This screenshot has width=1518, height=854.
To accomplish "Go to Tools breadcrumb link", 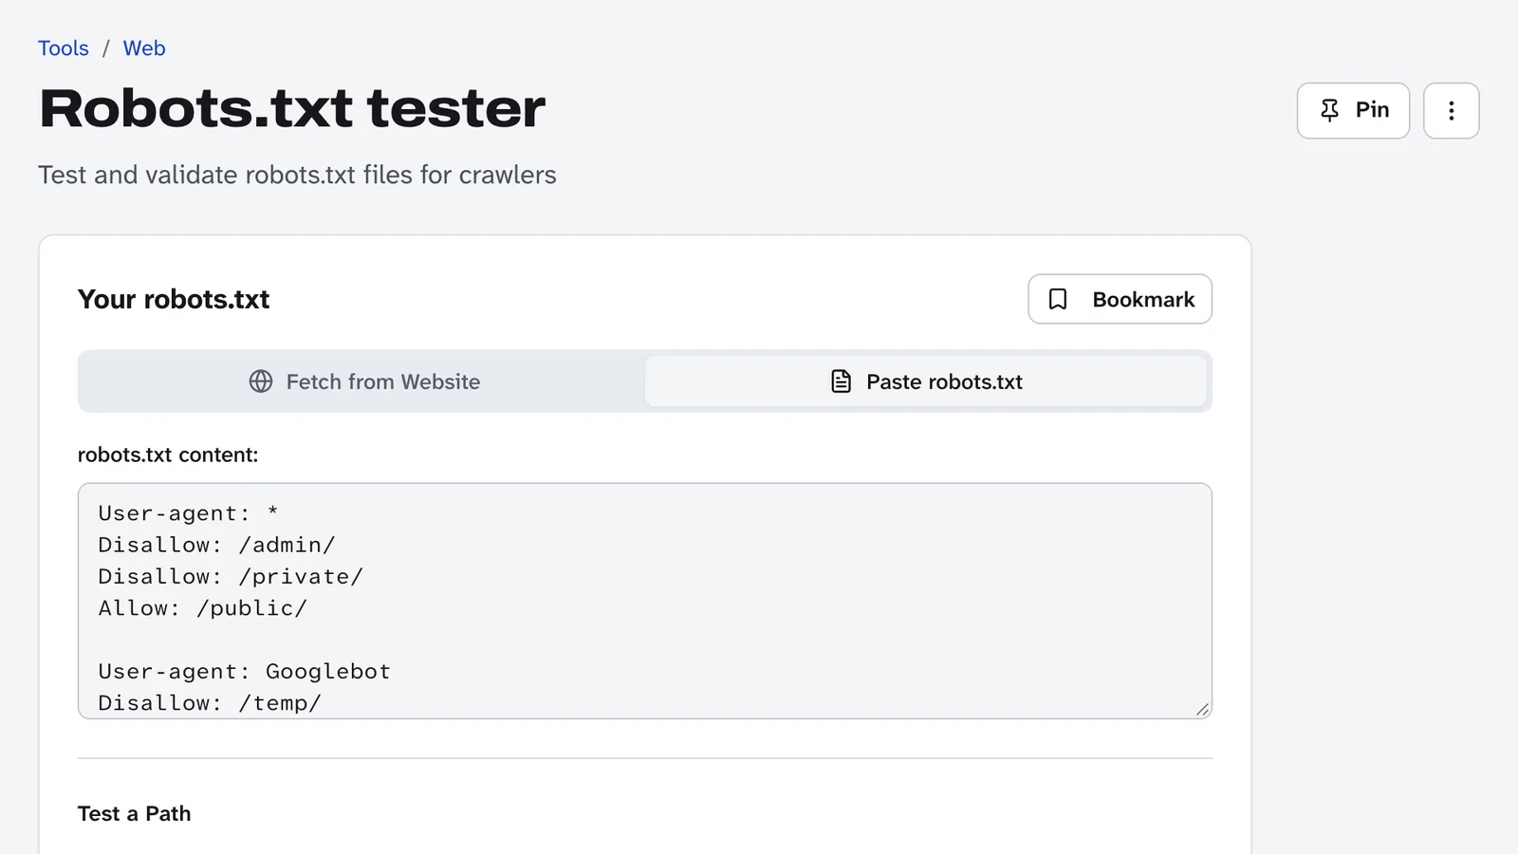I will [64, 48].
